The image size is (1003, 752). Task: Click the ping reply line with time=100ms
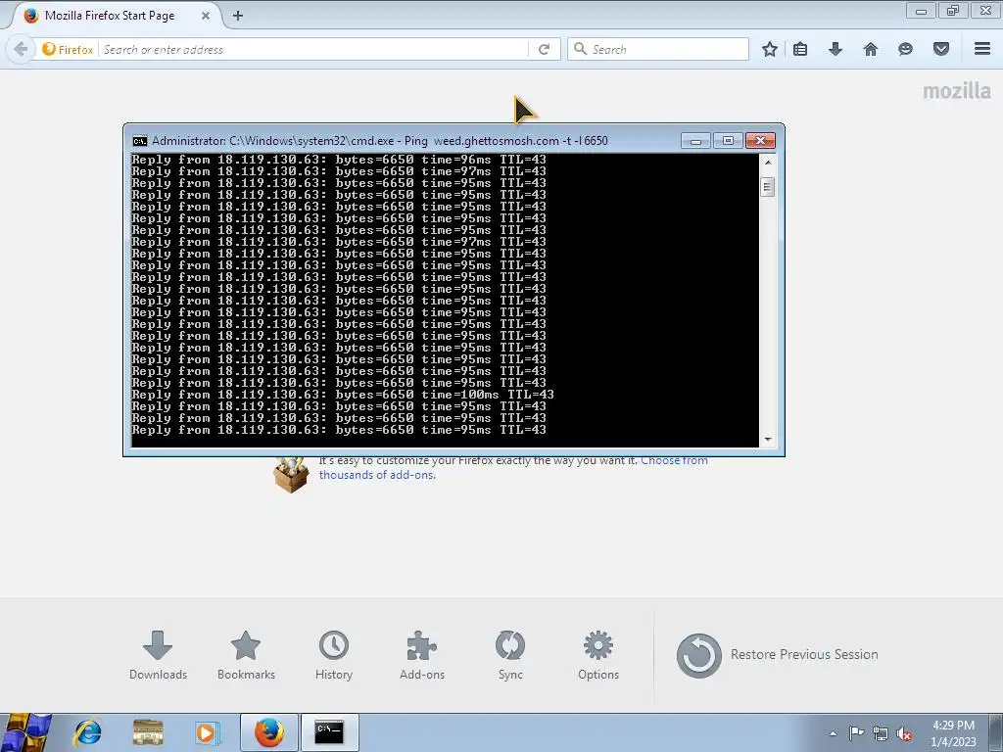coord(343,395)
